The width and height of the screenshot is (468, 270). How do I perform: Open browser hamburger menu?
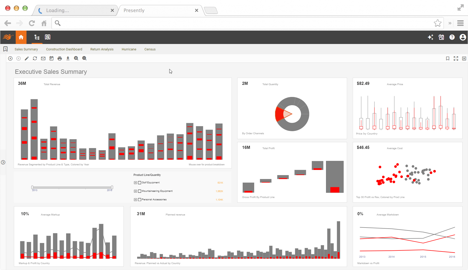point(461,23)
